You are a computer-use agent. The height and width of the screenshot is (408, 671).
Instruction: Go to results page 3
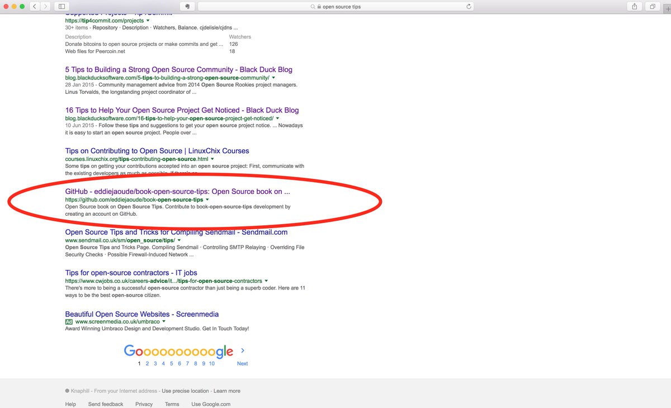pos(155,363)
